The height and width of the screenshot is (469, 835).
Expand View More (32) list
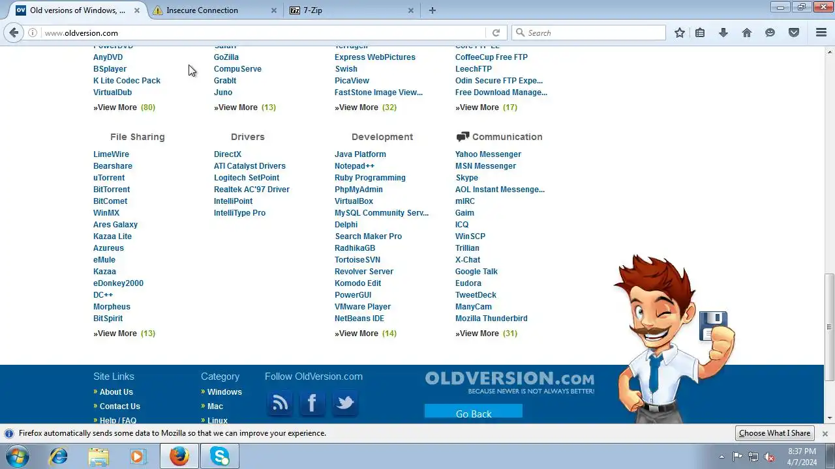pos(365,107)
